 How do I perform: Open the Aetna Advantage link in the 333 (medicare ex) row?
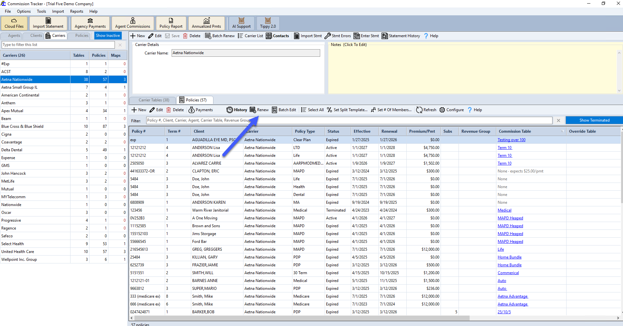513,296
